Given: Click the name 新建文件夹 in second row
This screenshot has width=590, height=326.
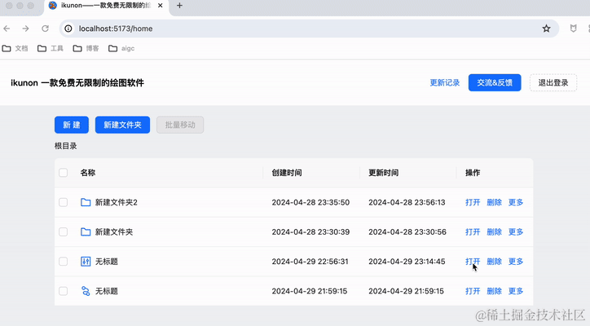Looking at the screenshot, I should [x=114, y=232].
